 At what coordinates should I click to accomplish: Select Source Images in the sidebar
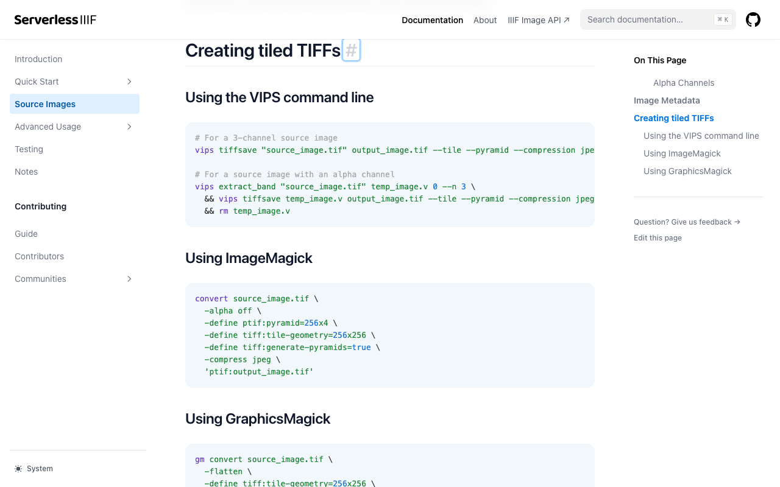pos(44,104)
